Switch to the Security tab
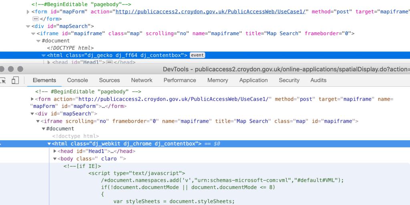 289,80
